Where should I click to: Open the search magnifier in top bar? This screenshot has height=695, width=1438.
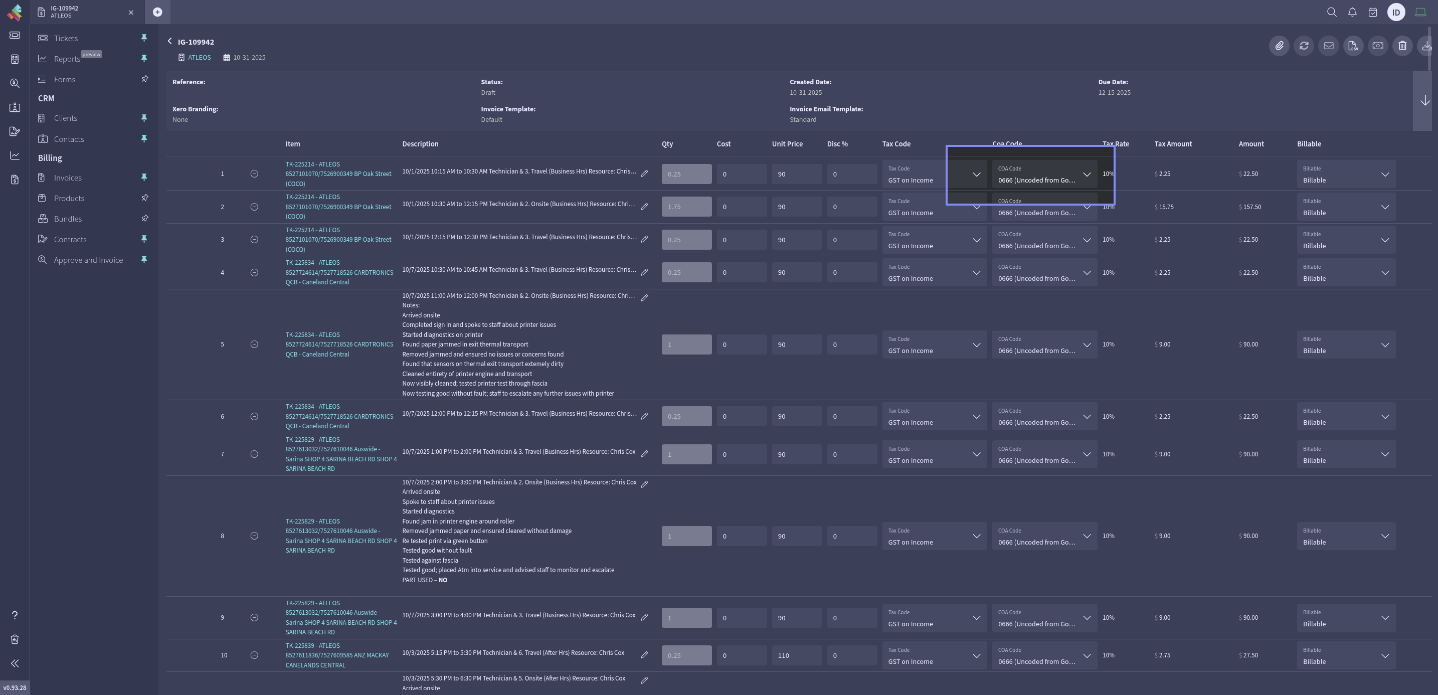point(1331,12)
